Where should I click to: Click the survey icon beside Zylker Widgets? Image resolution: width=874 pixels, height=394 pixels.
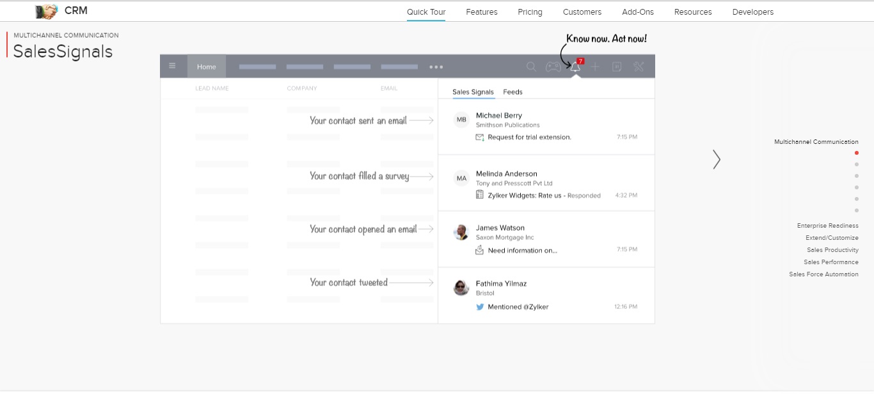(x=480, y=195)
